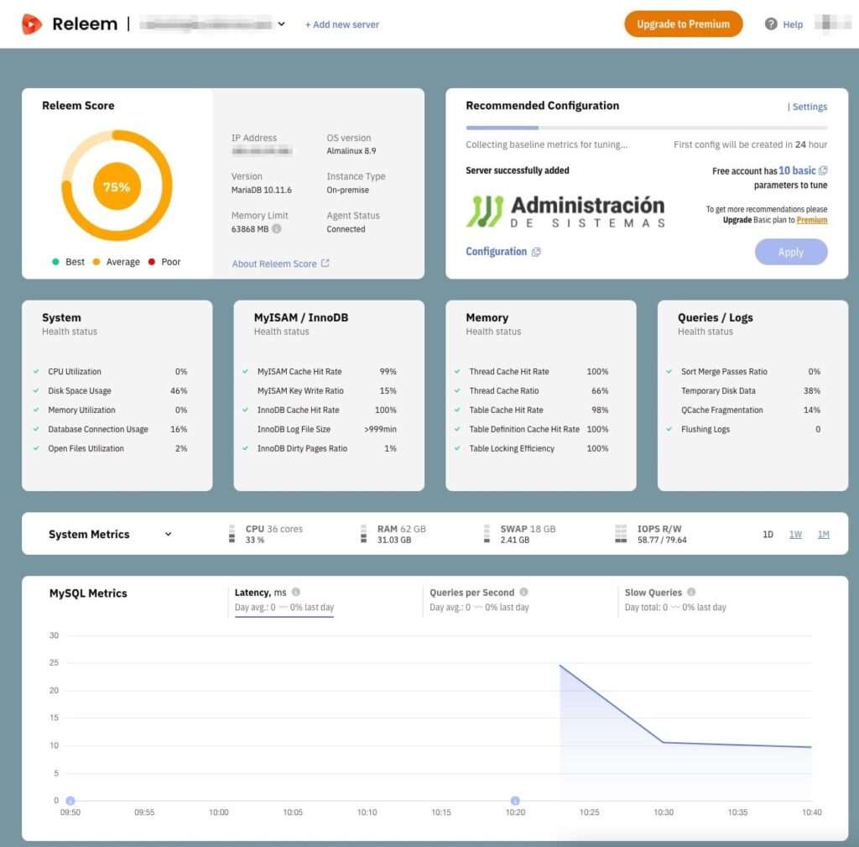859x847 pixels.
Task: Expand the System Metrics dropdown
Action: [x=168, y=534]
